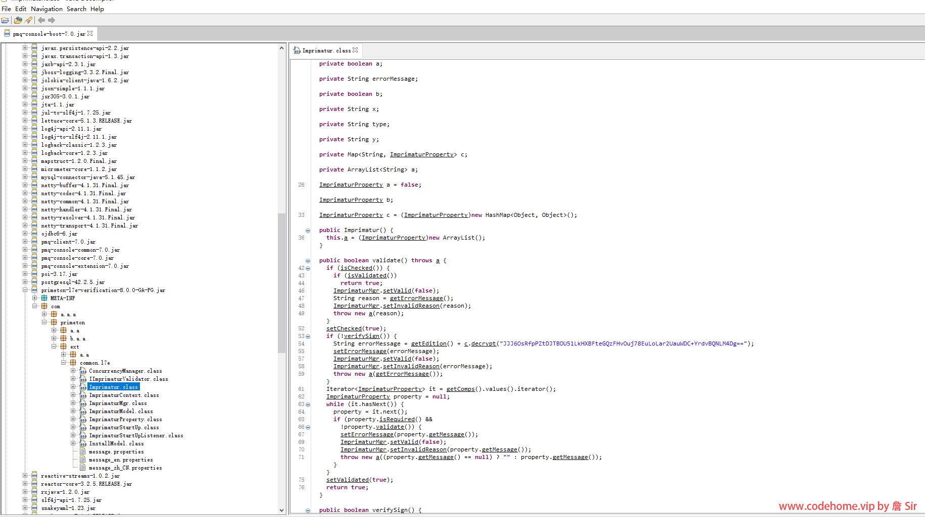
Task: Click jar icon beside primeton-l7e-verification jar
Action: 34,290
